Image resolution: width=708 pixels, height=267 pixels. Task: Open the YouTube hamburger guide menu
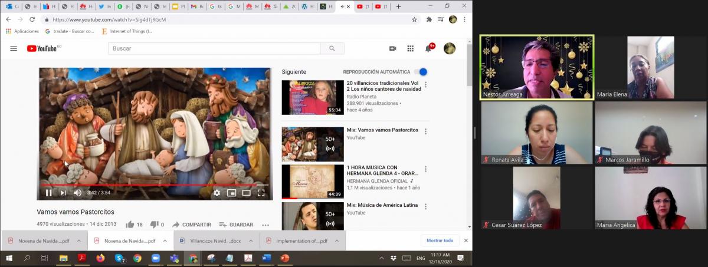coord(14,48)
